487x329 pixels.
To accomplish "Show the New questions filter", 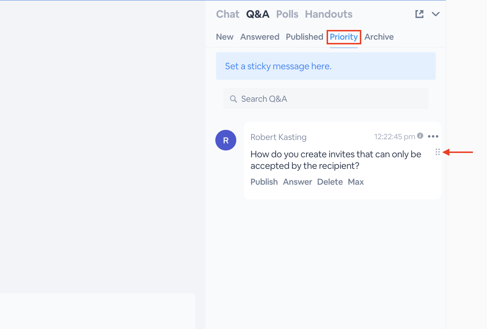I will click(x=225, y=37).
